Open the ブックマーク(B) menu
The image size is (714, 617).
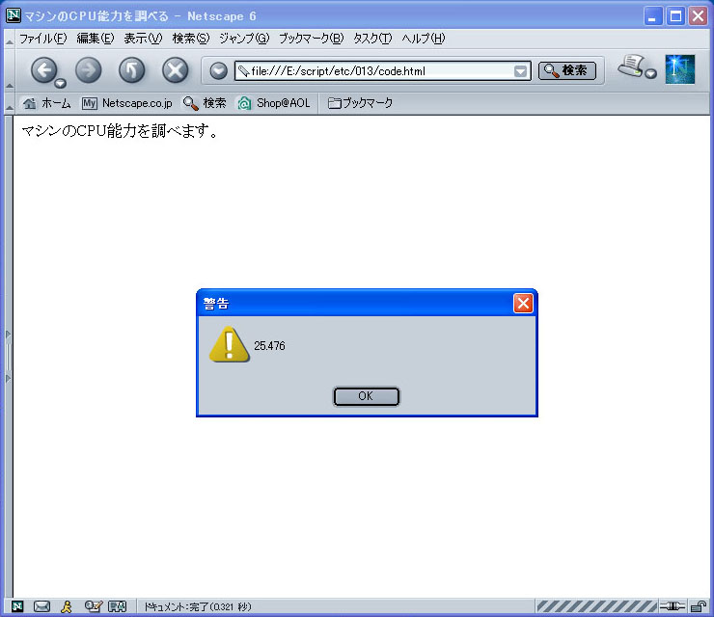point(311,39)
